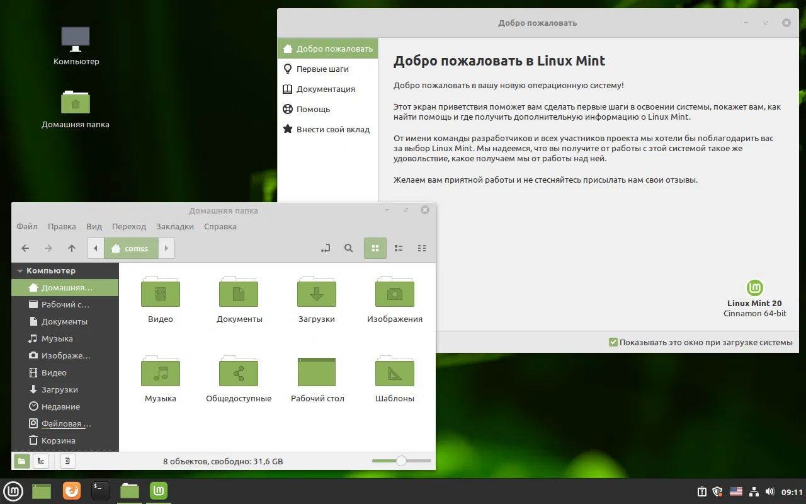Open the Файл menu
This screenshot has width=806, height=504.
[27, 226]
